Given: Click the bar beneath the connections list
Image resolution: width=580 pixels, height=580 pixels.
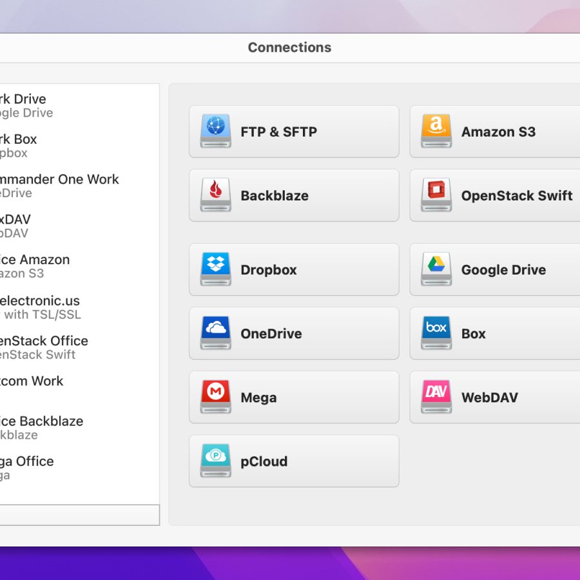Looking at the screenshot, I should pyautogui.click(x=79, y=515).
